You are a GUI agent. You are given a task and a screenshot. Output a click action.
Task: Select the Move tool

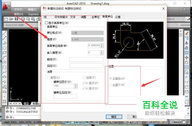click(x=187, y=57)
